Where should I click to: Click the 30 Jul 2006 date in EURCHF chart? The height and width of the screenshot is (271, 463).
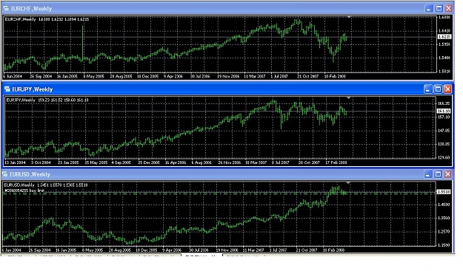click(x=200, y=77)
